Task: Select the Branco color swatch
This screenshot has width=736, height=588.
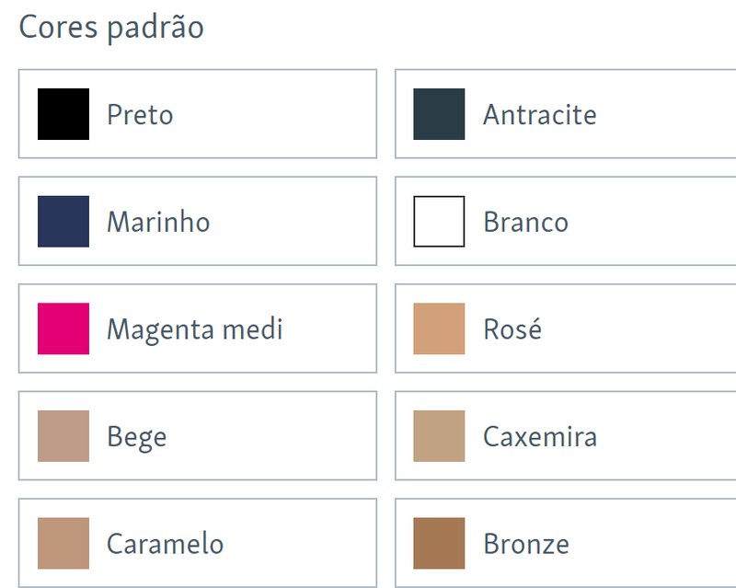Action: pyautogui.click(x=439, y=221)
